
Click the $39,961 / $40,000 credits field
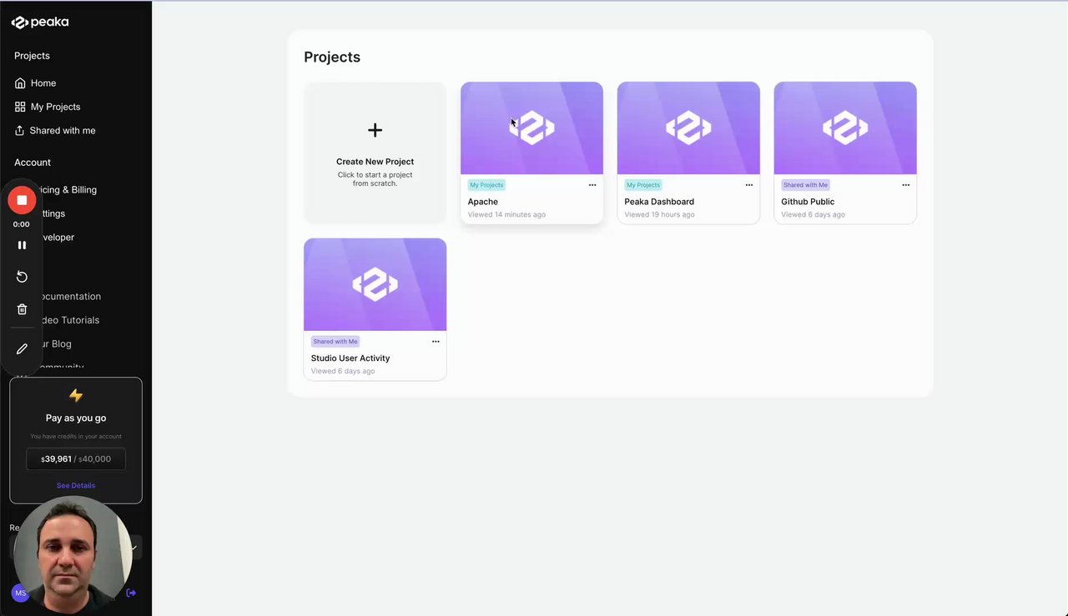tap(76, 458)
